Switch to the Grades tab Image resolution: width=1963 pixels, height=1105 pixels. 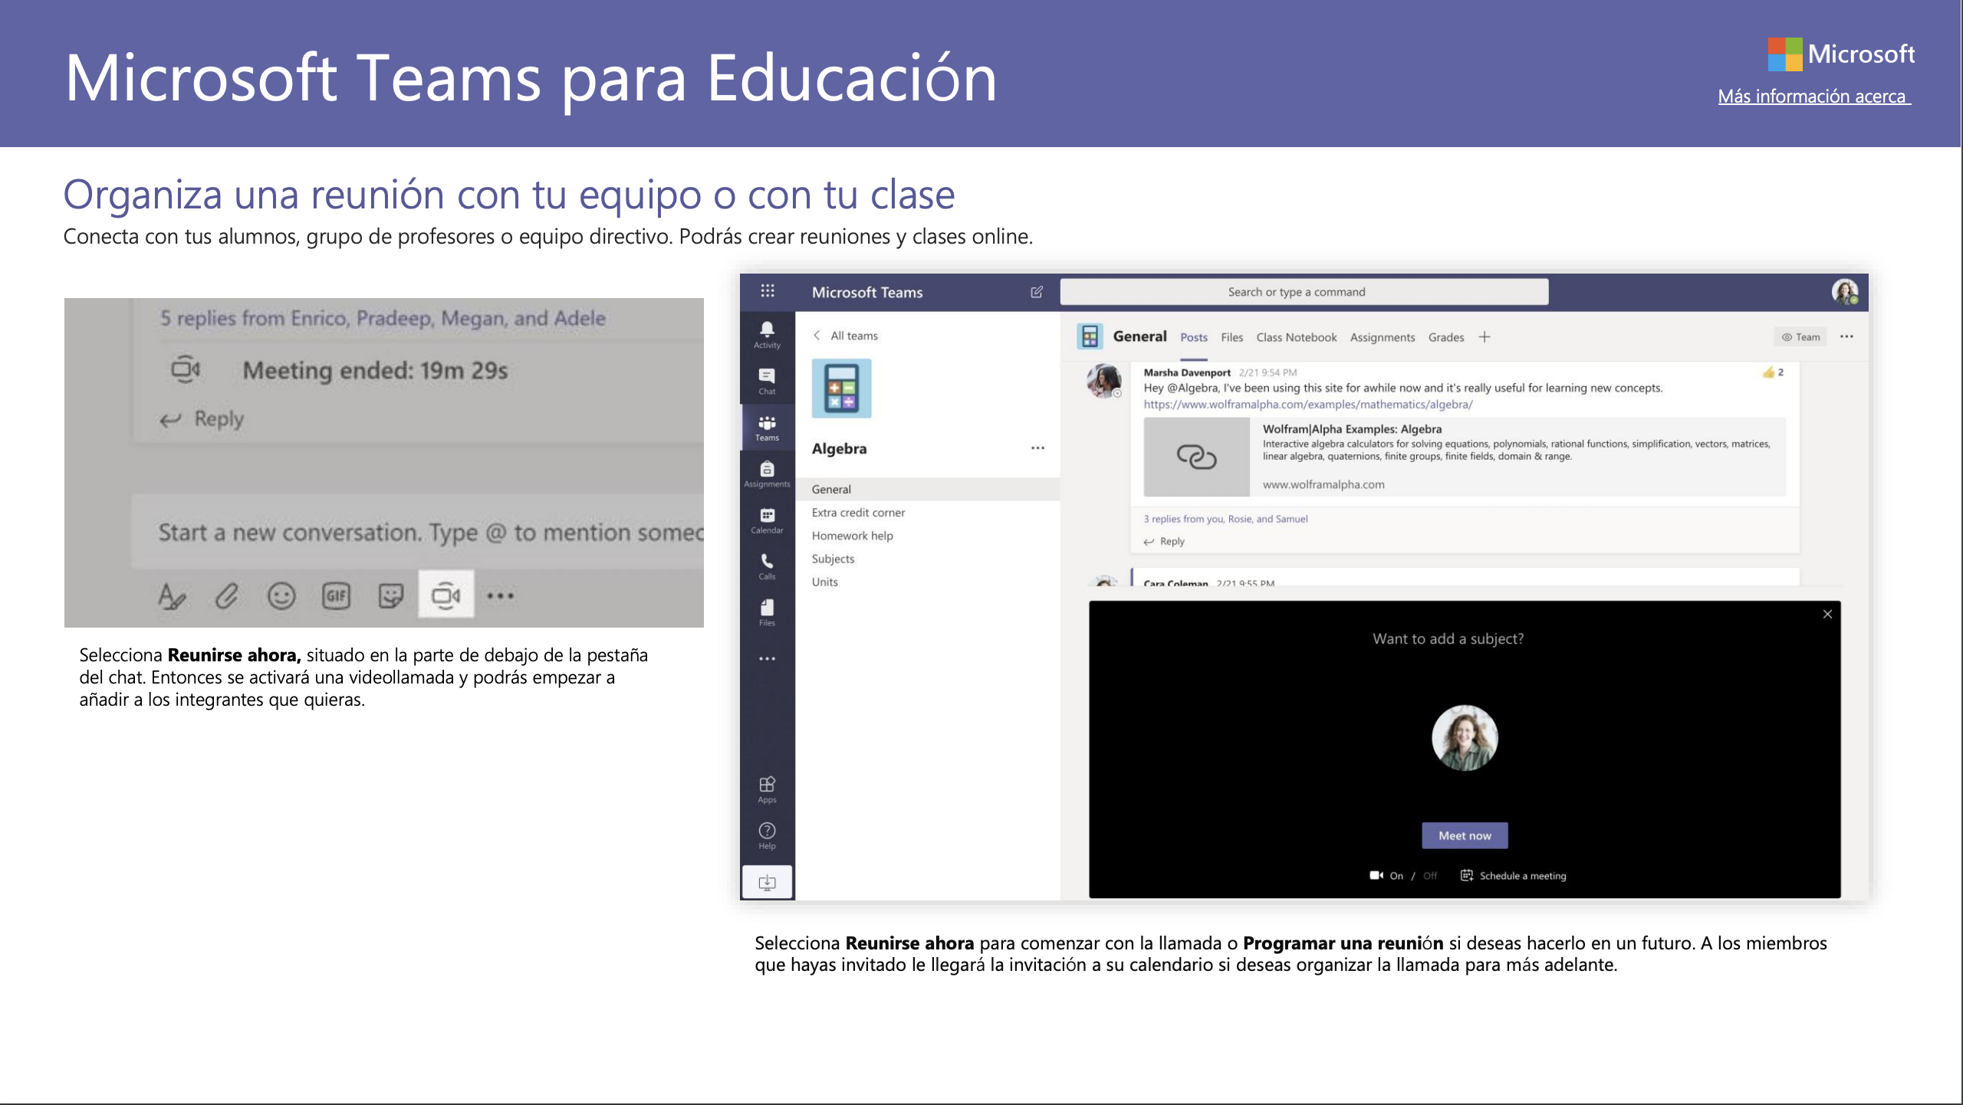coord(1445,337)
